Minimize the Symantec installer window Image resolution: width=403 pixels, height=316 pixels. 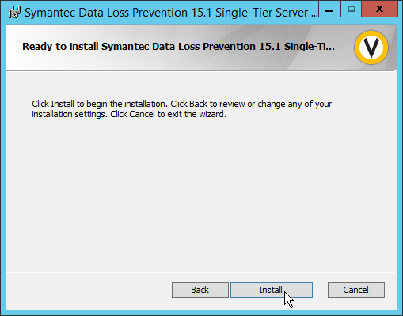point(329,10)
